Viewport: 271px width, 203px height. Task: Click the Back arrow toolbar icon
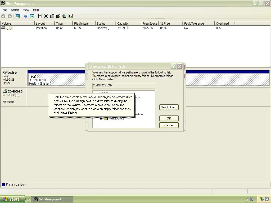(x=3, y=16)
